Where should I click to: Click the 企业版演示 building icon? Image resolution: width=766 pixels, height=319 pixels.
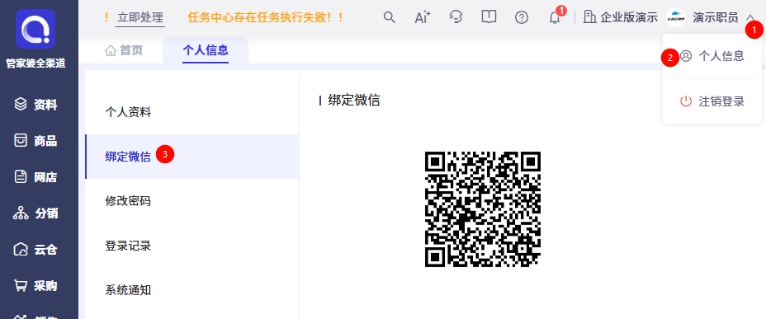(590, 17)
